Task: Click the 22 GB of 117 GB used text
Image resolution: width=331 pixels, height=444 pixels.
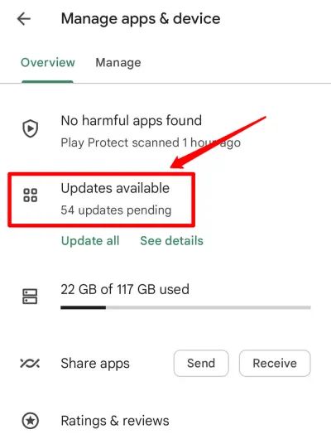Action: pos(125,289)
